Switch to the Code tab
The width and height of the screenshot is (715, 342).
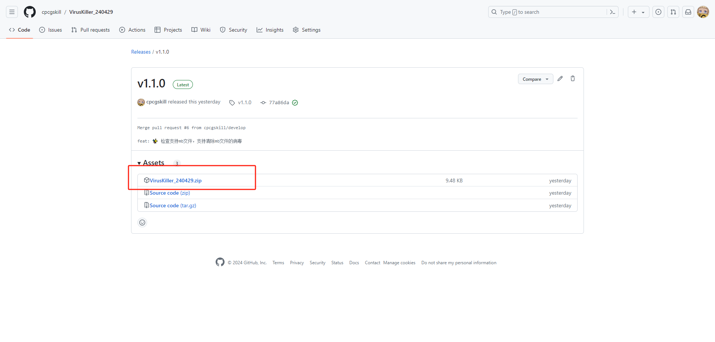pyautogui.click(x=20, y=30)
